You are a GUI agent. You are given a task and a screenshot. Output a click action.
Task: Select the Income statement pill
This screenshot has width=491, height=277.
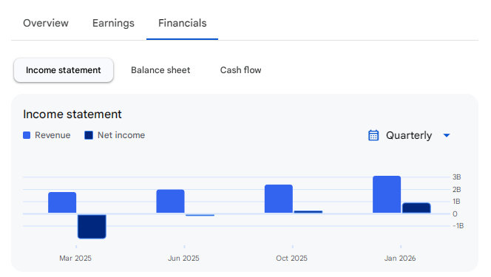[64, 70]
